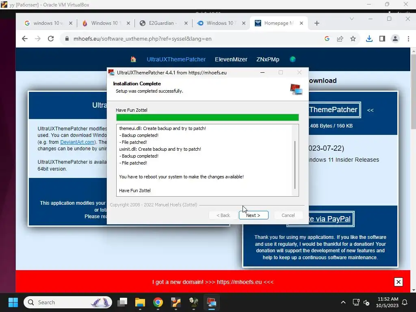Image resolution: width=416 pixels, height=312 pixels.
Task: Click the installer log scrollbar
Action: (295, 165)
